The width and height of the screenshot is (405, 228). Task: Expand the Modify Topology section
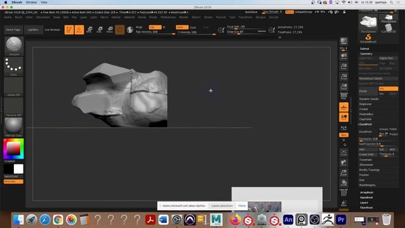tap(370, 170)
